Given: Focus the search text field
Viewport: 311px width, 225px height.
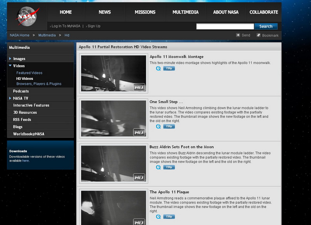Looking at the screenshot, I should coord(225,26).
